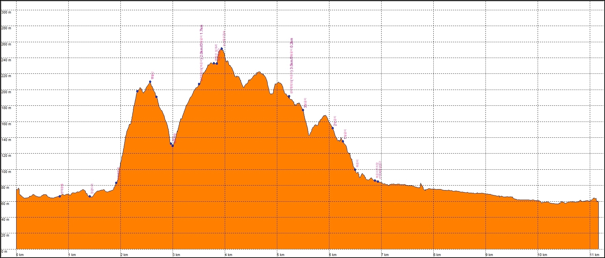Click the '240 m' elevation axis label
Viewport: 605px width, 258px height.
click(6, 60)
